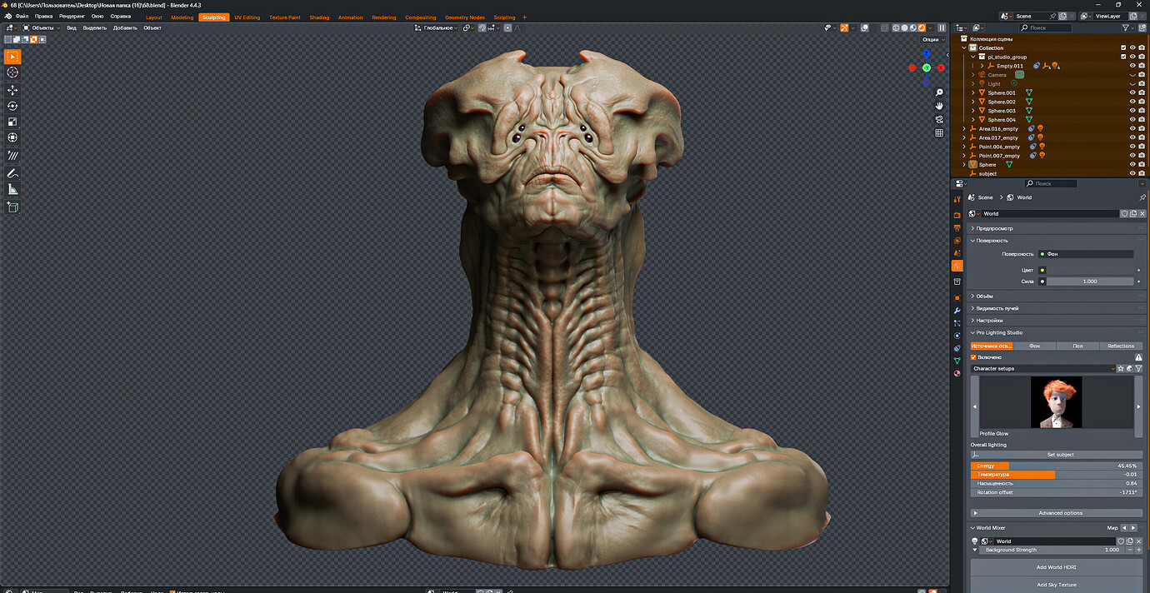Open the View Layer properties tab
Image resolution: width=1150 pixels, height=593 pixels.
(x=957, y=240)
